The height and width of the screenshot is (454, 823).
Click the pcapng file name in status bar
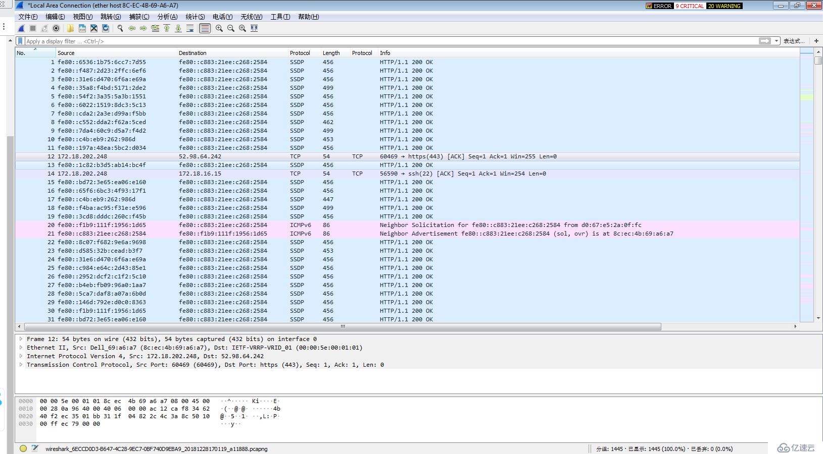(x=156, y=449)
